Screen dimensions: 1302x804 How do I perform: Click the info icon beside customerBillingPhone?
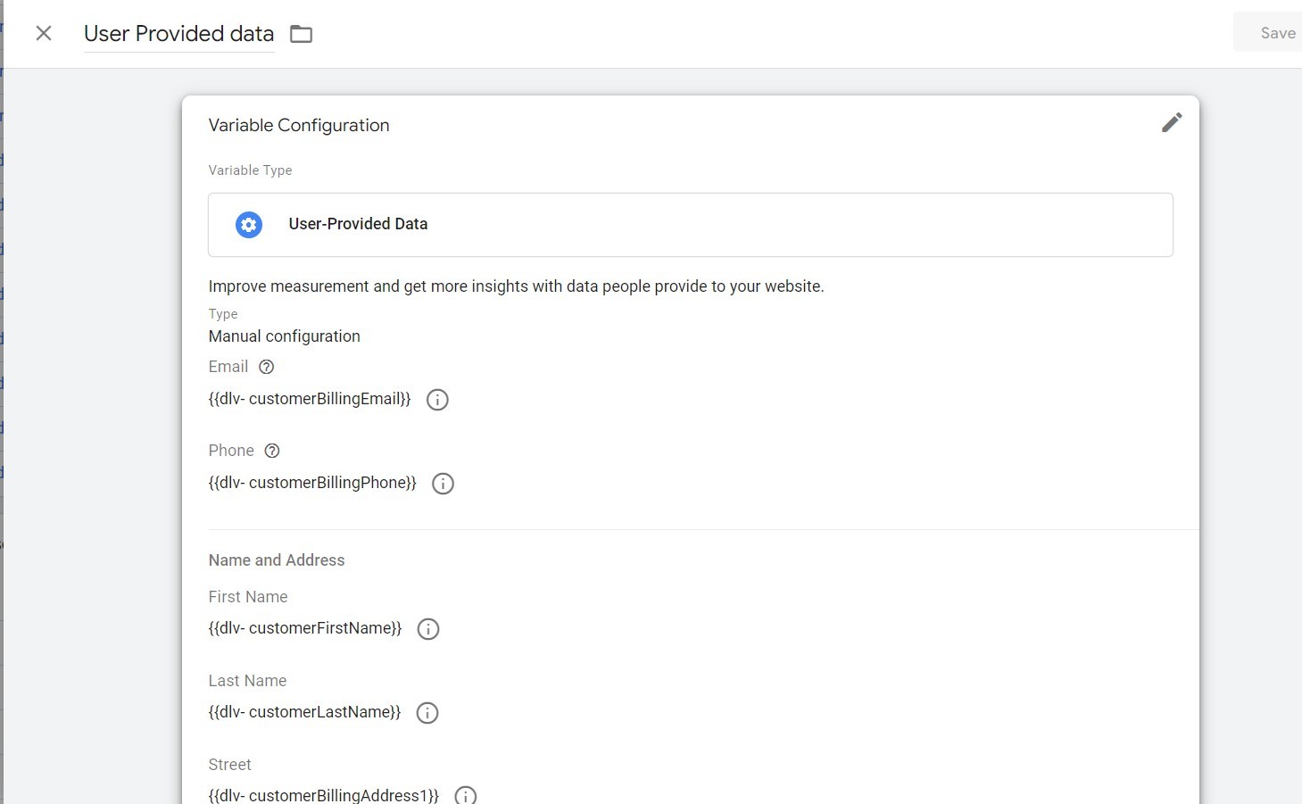pos(443,484)
